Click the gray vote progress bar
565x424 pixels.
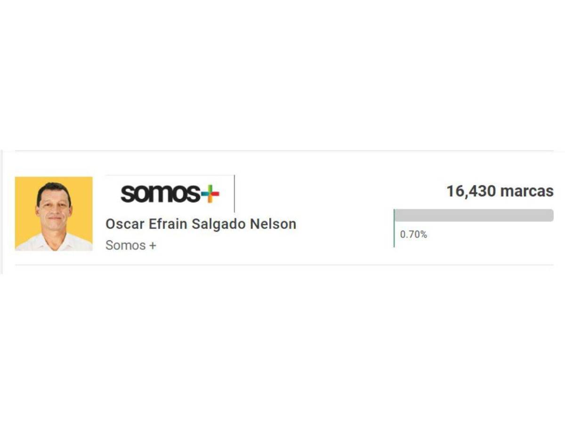click(x=474, y=215)
